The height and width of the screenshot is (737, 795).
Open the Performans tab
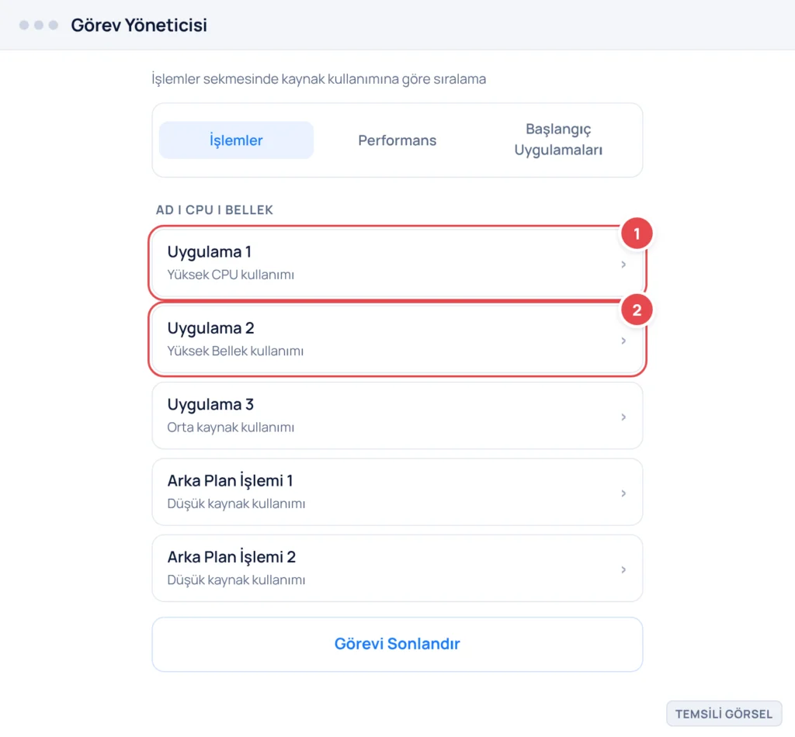[397, 140]
